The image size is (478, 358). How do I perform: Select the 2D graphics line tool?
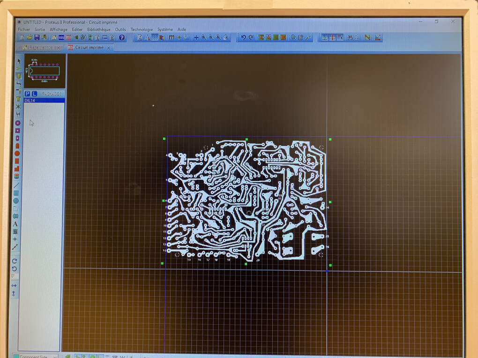[16, 185]
